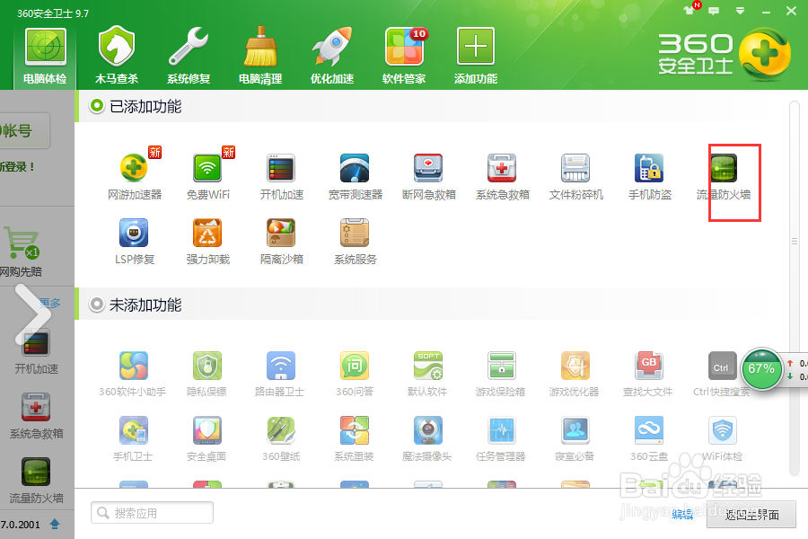The image size is (808, 539).
Task: Open 隔离沙箱 tool
Action: tap(281, 242)
